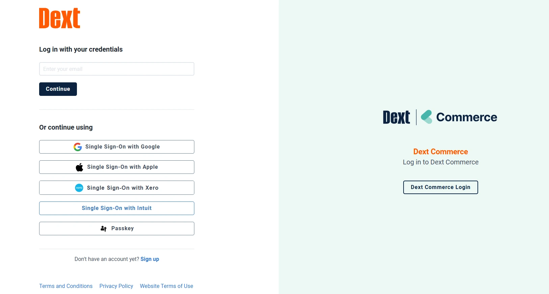This screenshot has width=549, height=294.
Task: Focus the 'Enter your email' field
Action: [117, 69]
